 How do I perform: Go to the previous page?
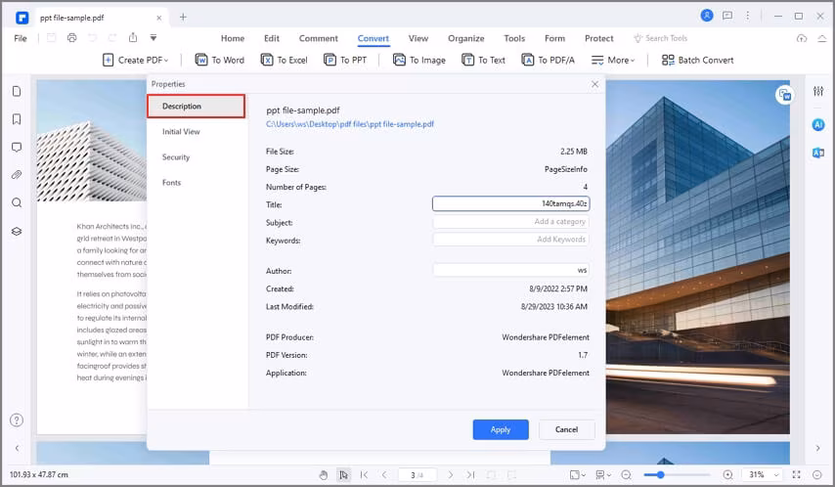click(384, 474)
